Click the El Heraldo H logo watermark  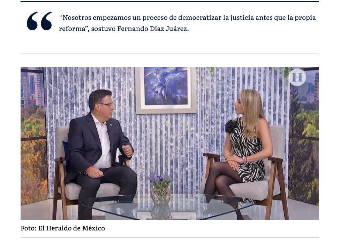click(x=297, y=77)
